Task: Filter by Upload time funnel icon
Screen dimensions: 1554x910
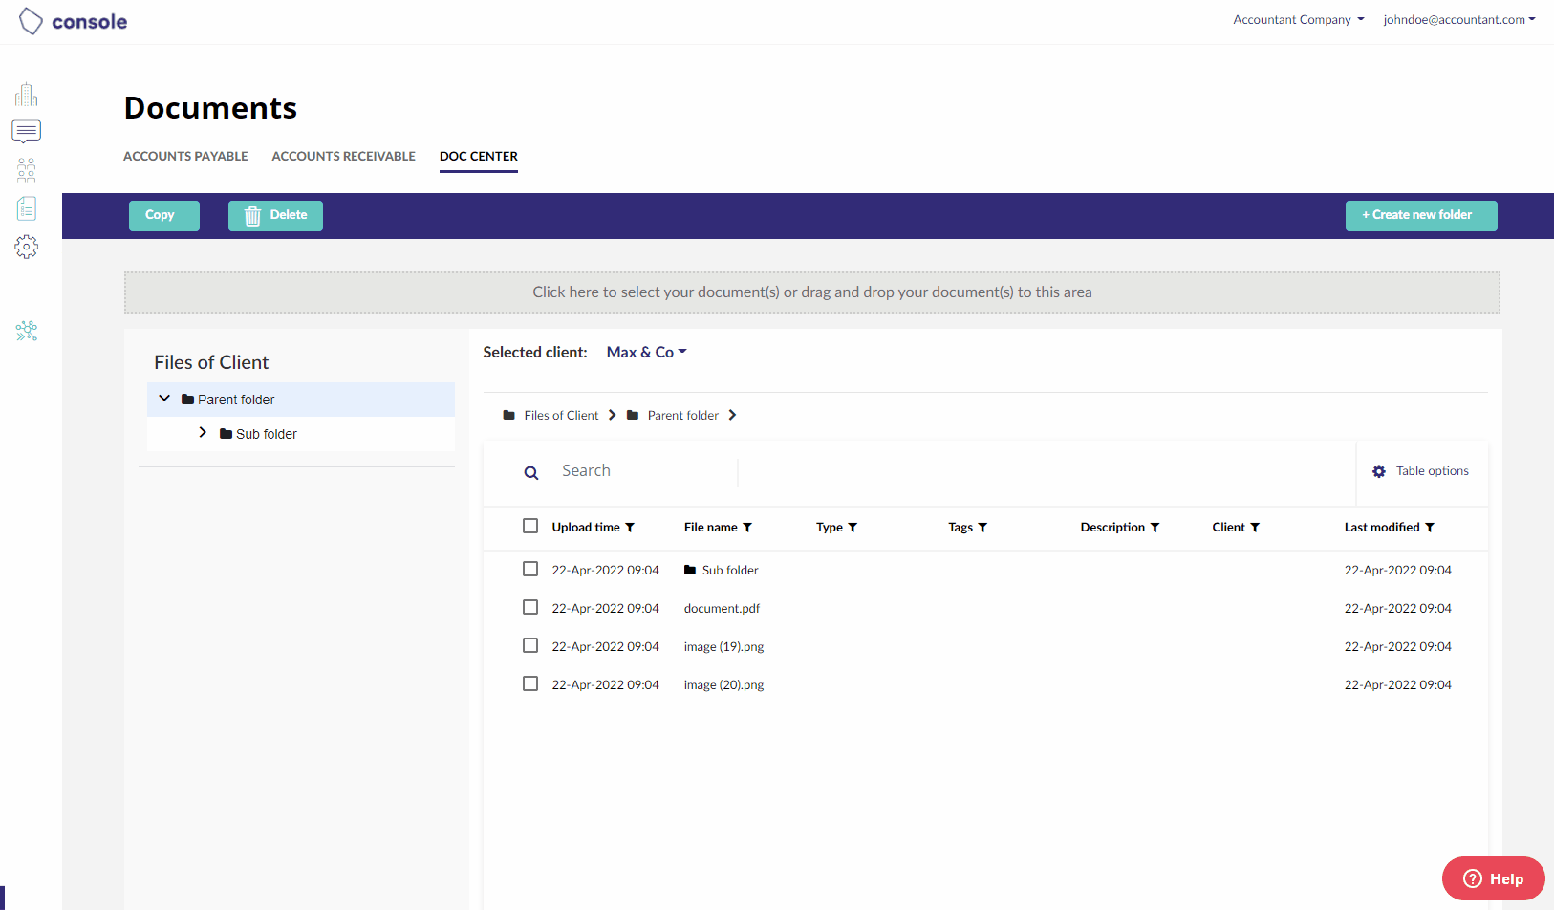Action: (630, 528)
